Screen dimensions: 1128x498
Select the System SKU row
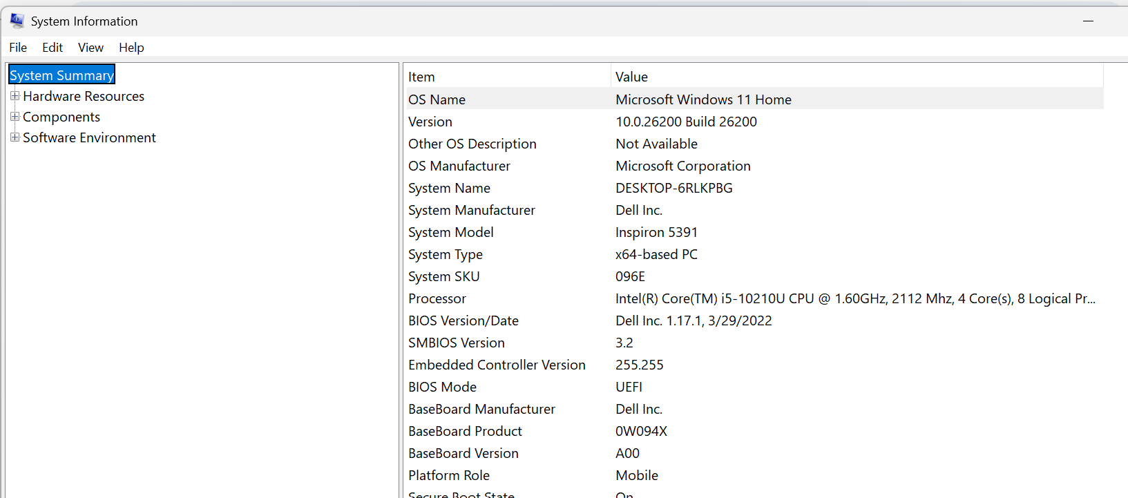point(754,276)
